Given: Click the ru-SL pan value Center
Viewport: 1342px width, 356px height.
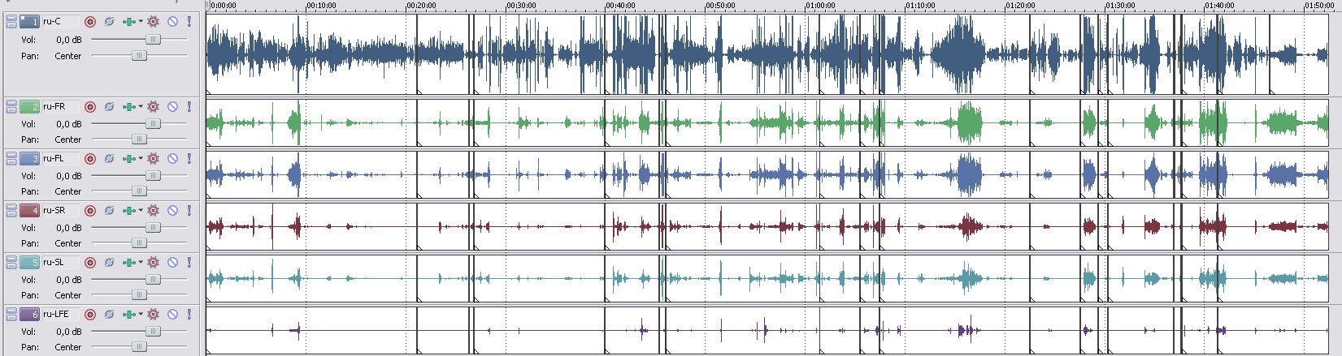Looking at the screenshot, I should pyautogui.click(x=68, y=295).
